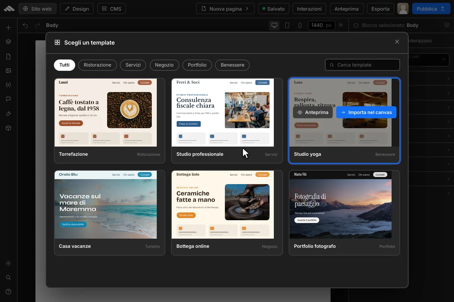This screenshot has width=454, height=302.
Task: Open the Nuova pagina dropdown
Action: [225, 9]
